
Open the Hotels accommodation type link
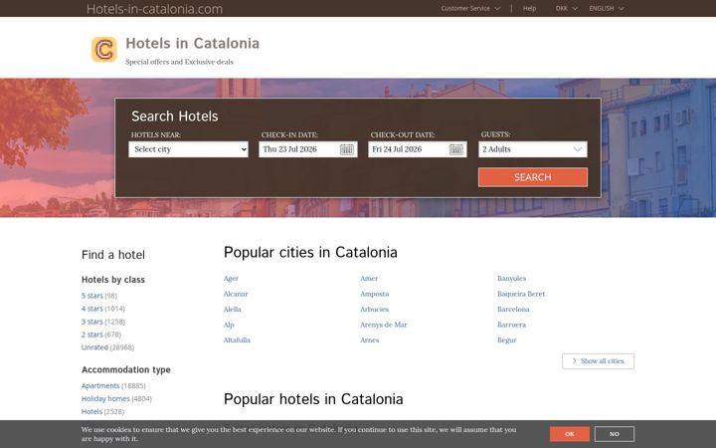point(91,411)
